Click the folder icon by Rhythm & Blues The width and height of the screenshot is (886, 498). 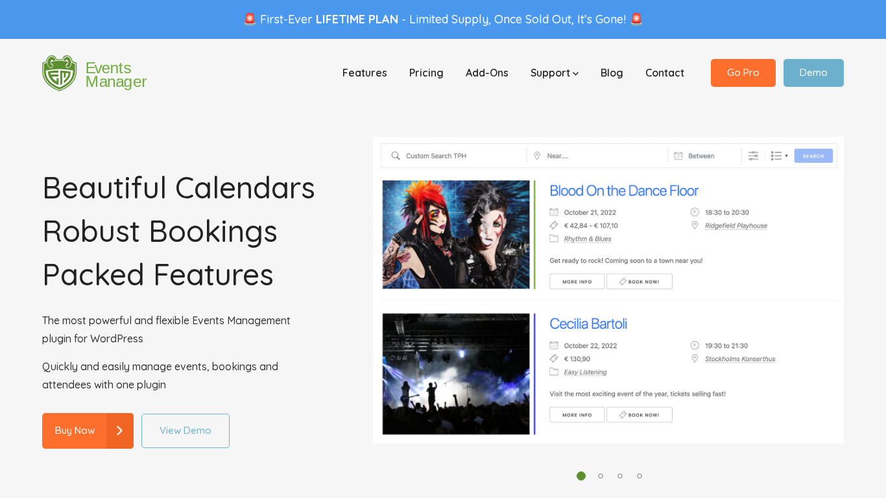[554, 239]
